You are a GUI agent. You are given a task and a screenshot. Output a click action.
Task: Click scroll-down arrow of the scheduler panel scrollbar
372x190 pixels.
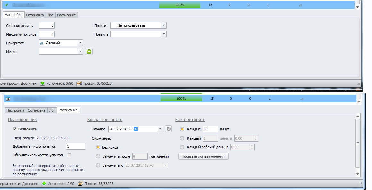358,174
